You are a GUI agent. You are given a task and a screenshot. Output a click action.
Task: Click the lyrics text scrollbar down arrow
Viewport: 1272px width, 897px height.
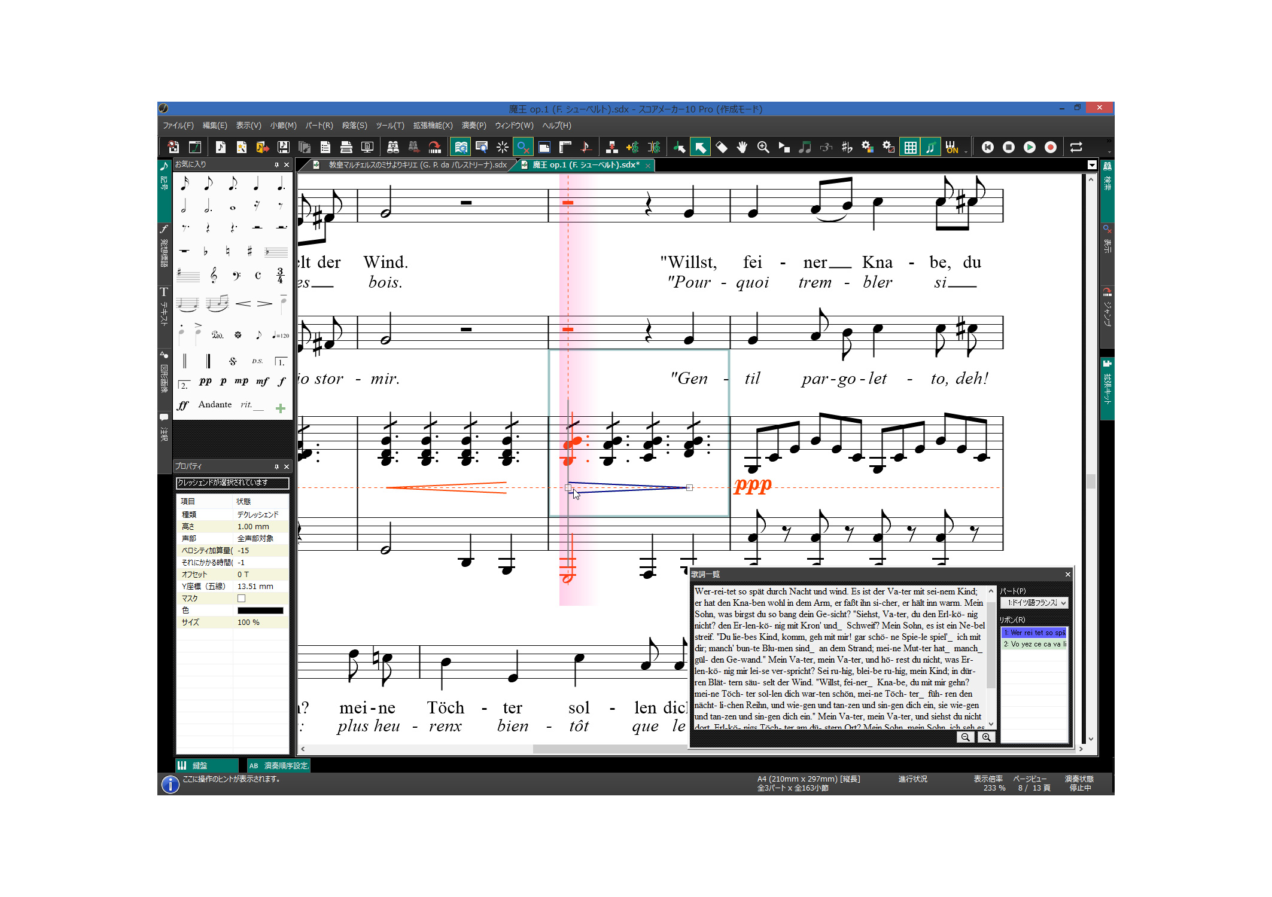tap(991, 724)
